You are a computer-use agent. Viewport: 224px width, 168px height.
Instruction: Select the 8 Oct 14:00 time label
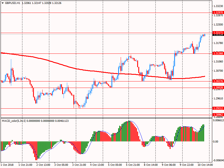point(151,165)
